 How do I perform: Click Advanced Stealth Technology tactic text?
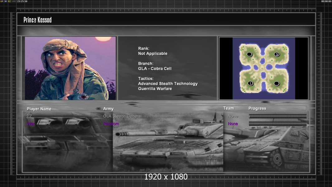click(x=168, y=84)
